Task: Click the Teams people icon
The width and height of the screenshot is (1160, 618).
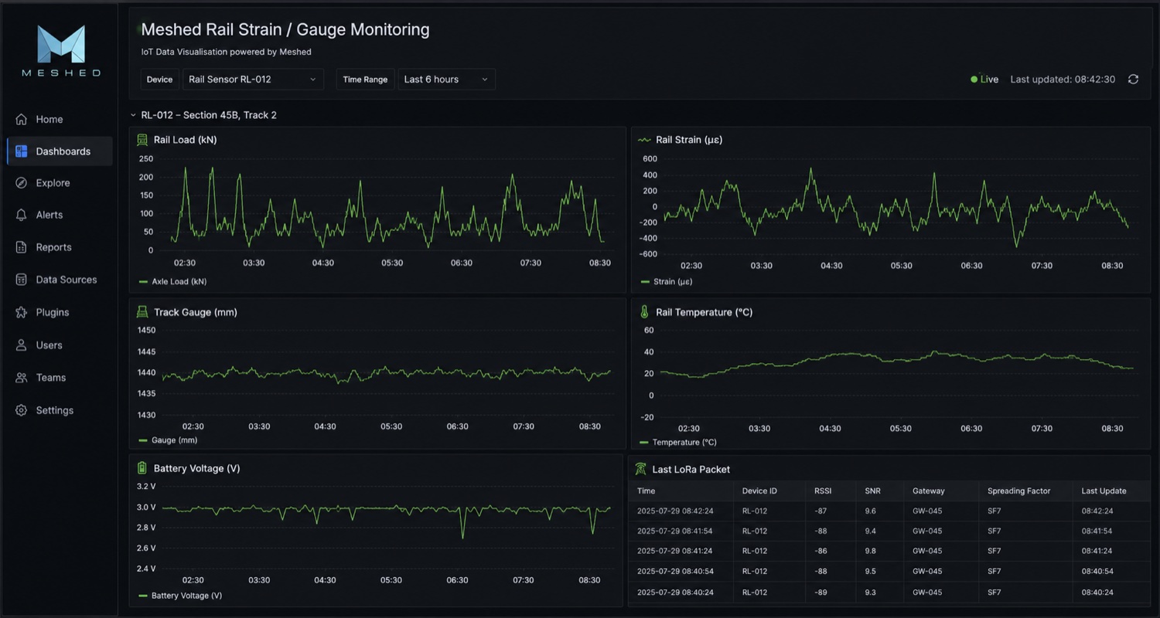Action: pyautogui.click(x=21, y=378)
